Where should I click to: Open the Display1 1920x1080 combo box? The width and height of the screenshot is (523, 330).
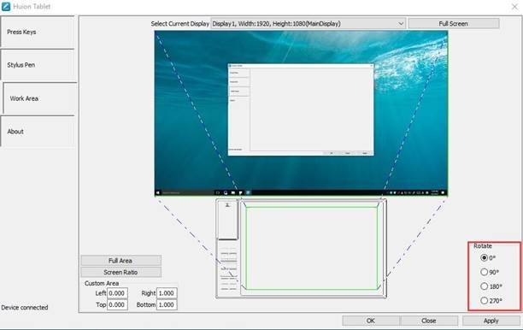(309, 24)
